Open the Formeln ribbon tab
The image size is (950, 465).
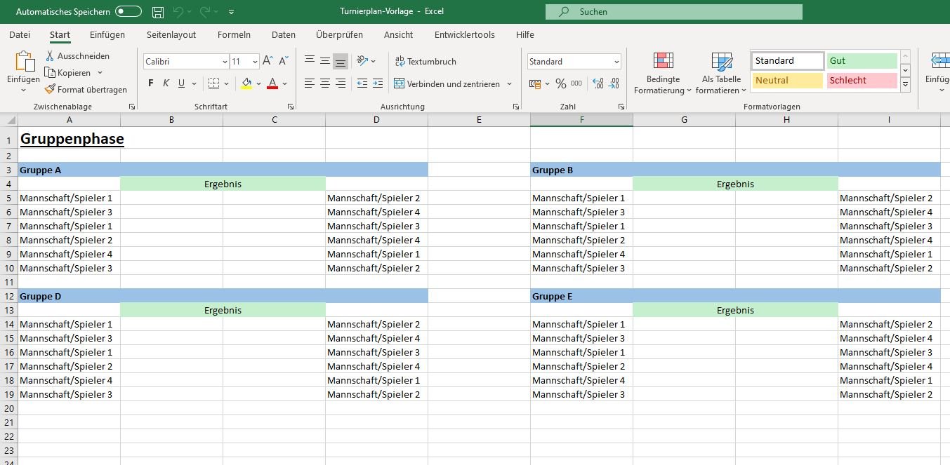(234, 34)
